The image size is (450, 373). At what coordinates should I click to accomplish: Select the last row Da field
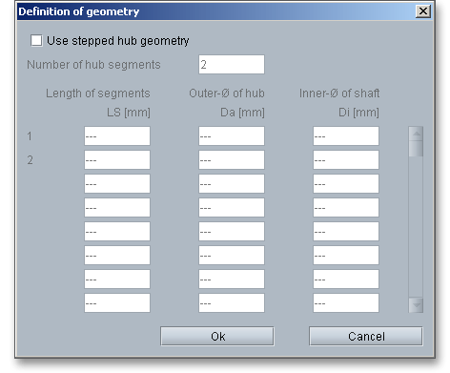(232, 303)
